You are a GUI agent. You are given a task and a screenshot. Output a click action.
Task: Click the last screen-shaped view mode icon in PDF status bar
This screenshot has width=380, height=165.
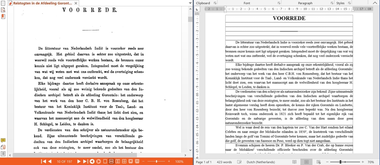click(137, 161)
